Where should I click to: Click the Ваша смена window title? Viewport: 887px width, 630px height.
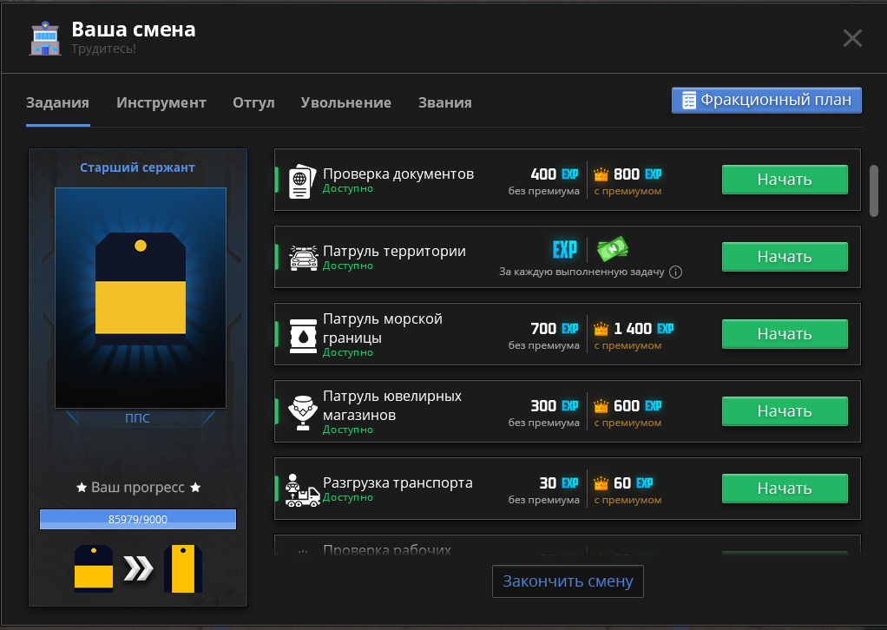(x=134, y=30)
